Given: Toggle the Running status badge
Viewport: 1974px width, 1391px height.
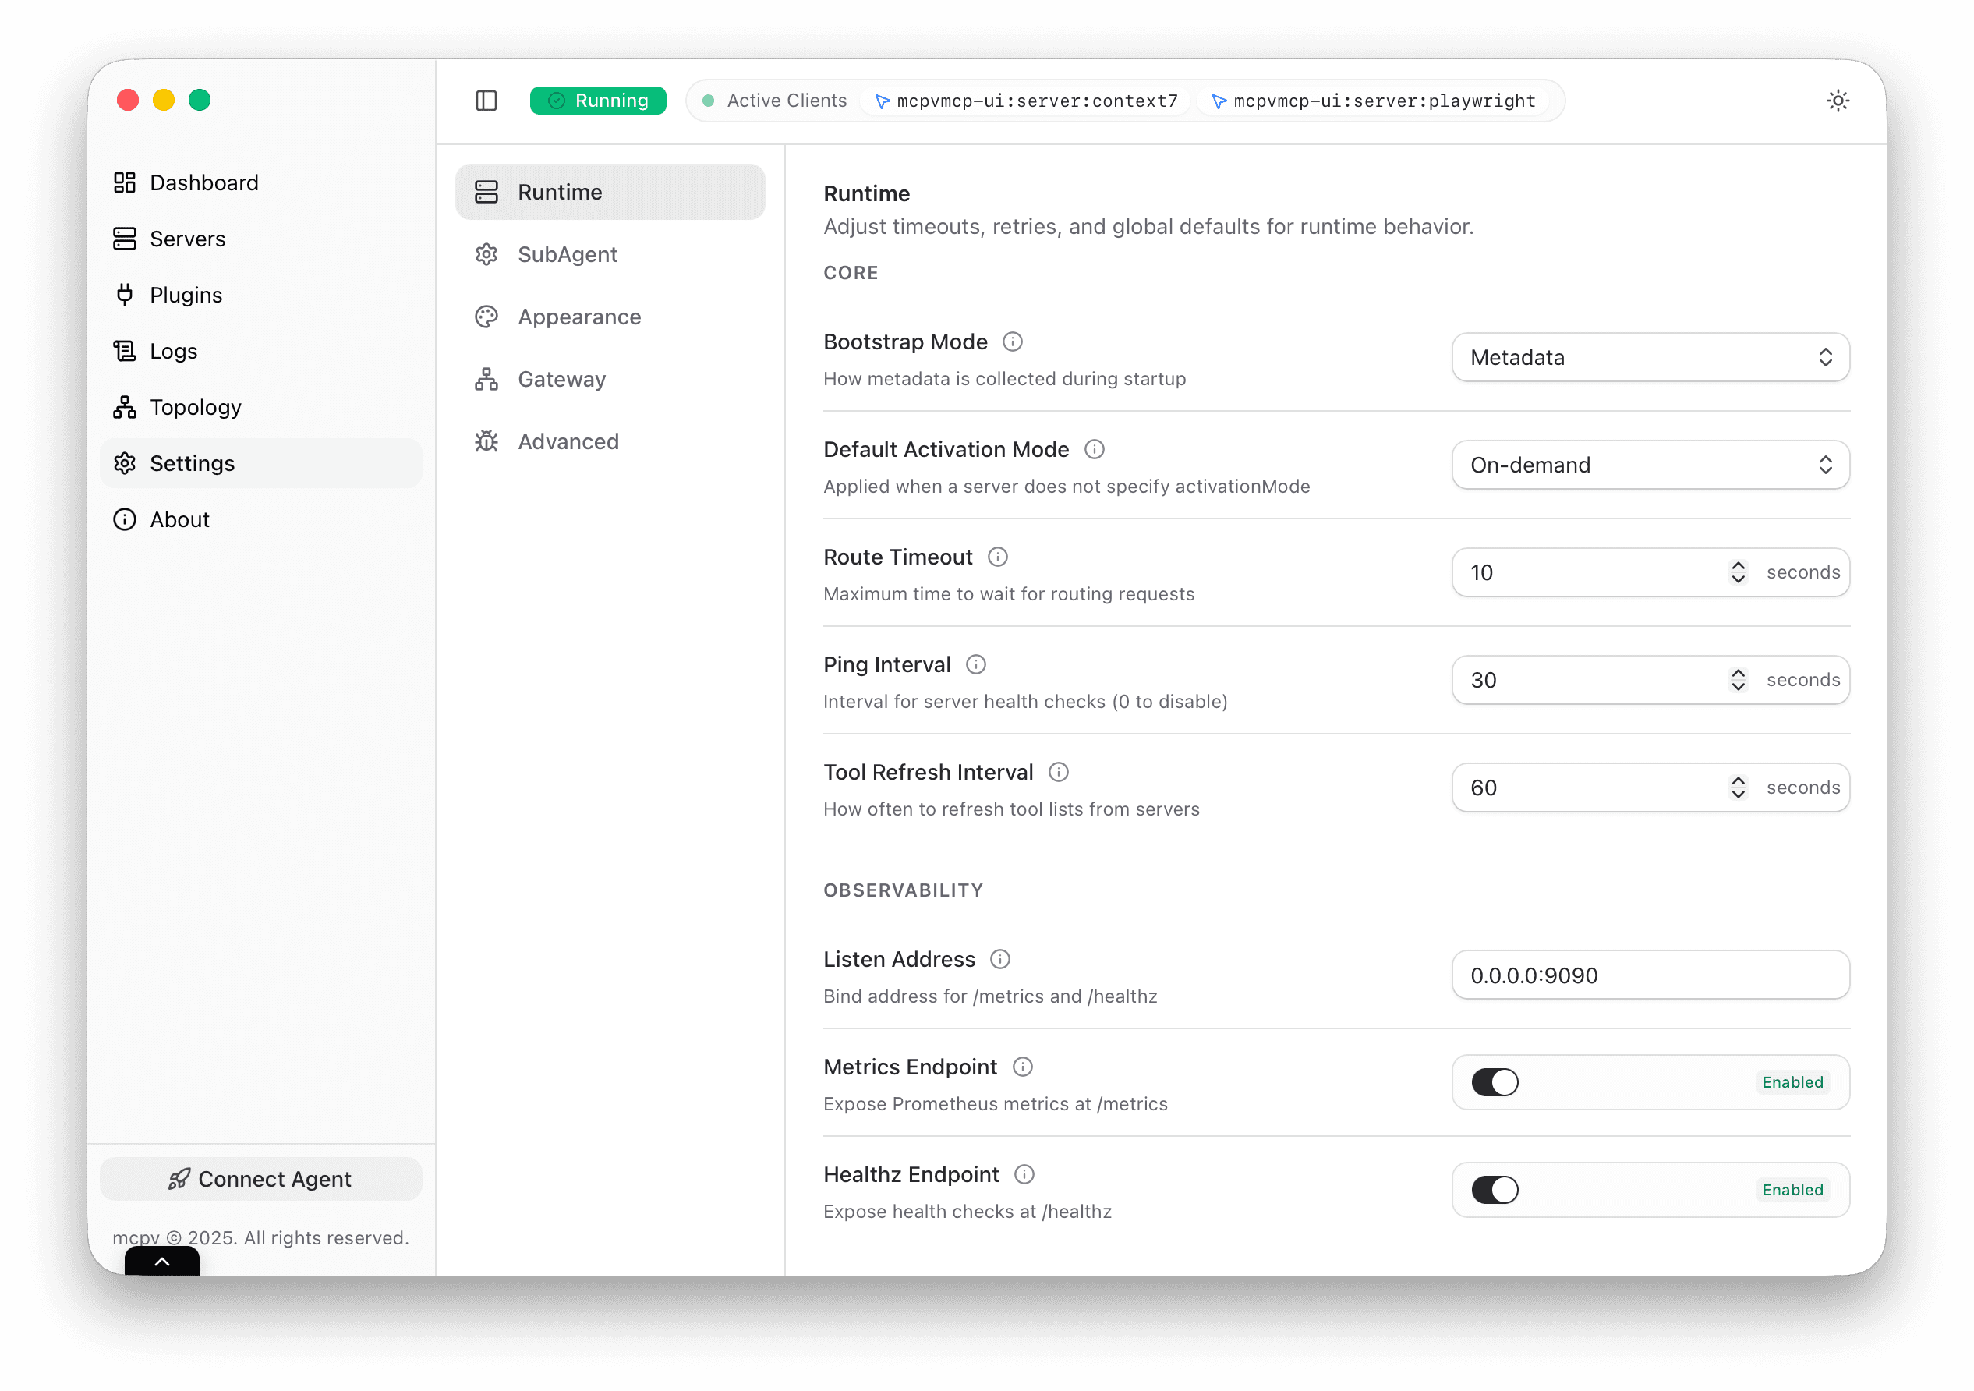Looking at the screenshot, I should click(597, 100).
